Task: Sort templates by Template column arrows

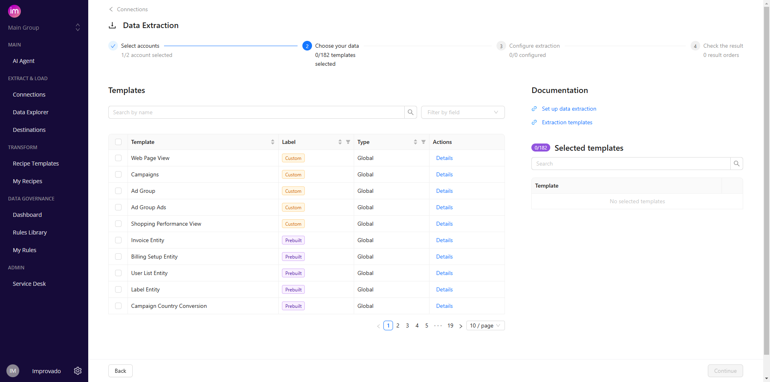Action: [273, 142]
